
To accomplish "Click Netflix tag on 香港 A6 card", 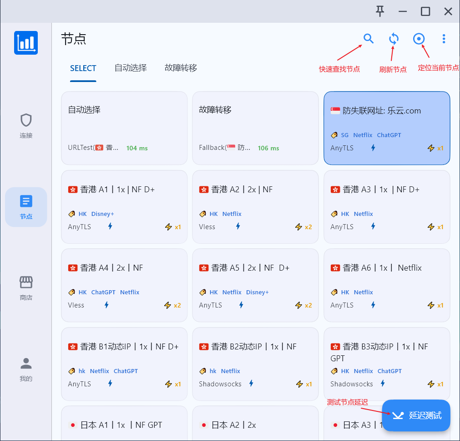I will point(363,292).
